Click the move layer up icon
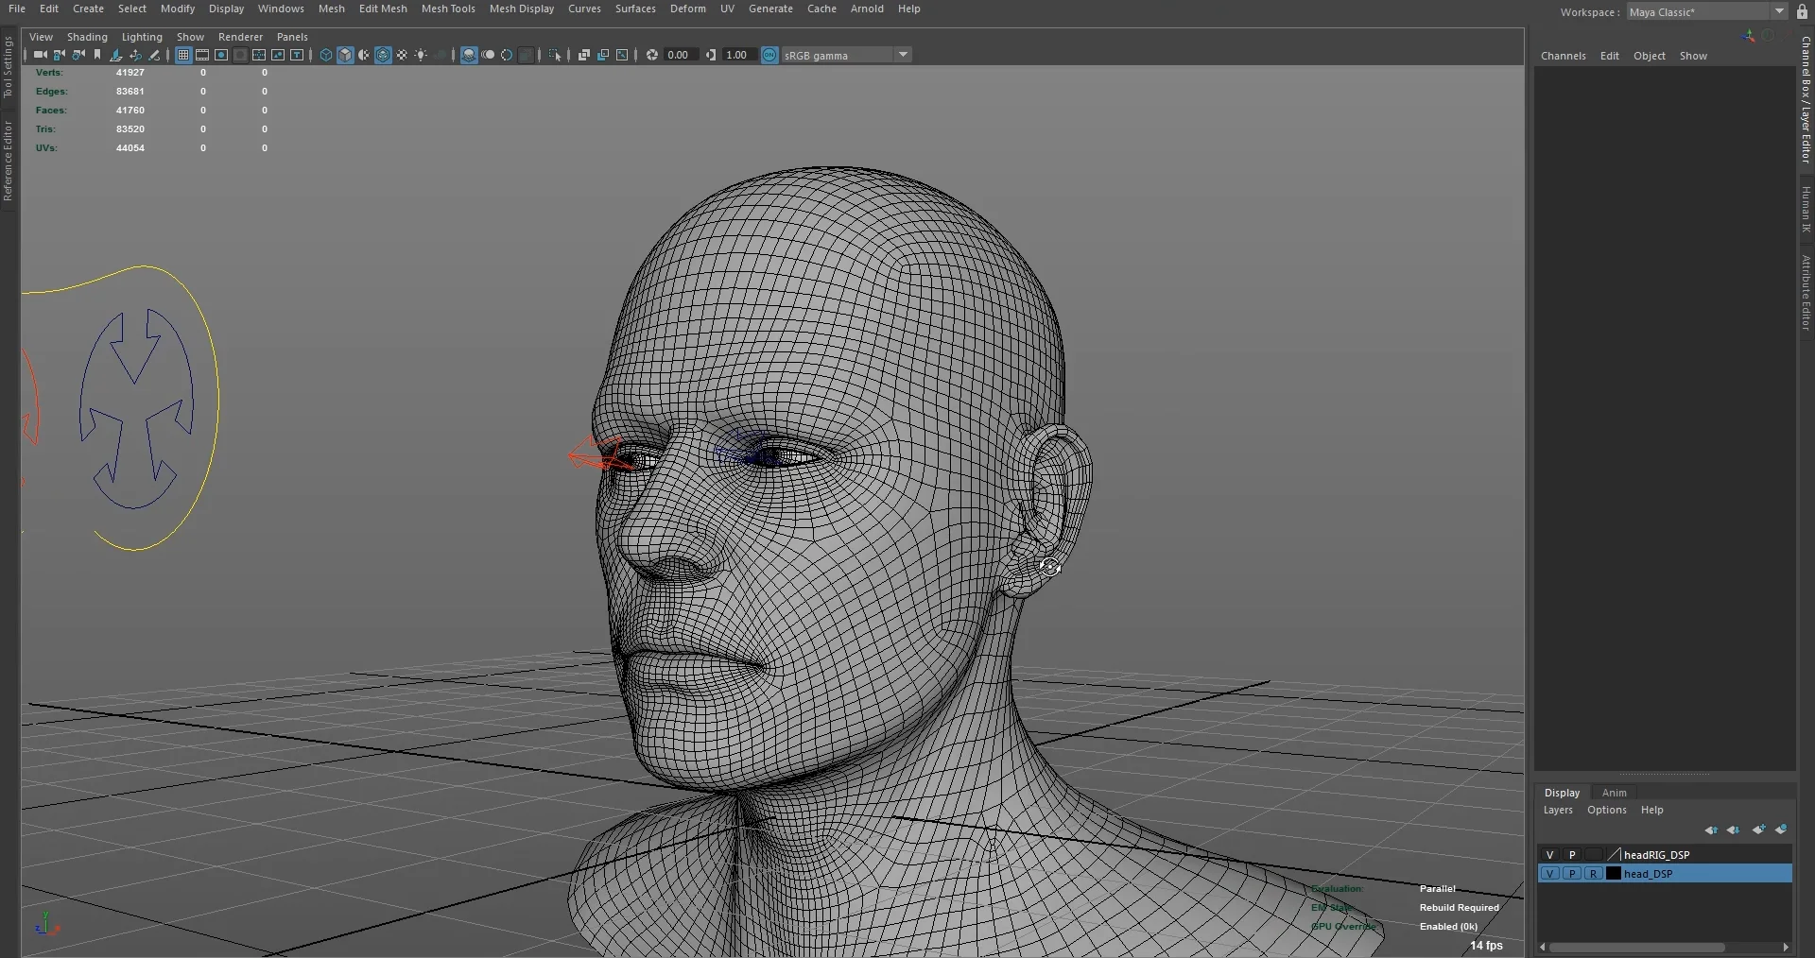This screenshot has height=958, width=1815. coord(1711,830)
